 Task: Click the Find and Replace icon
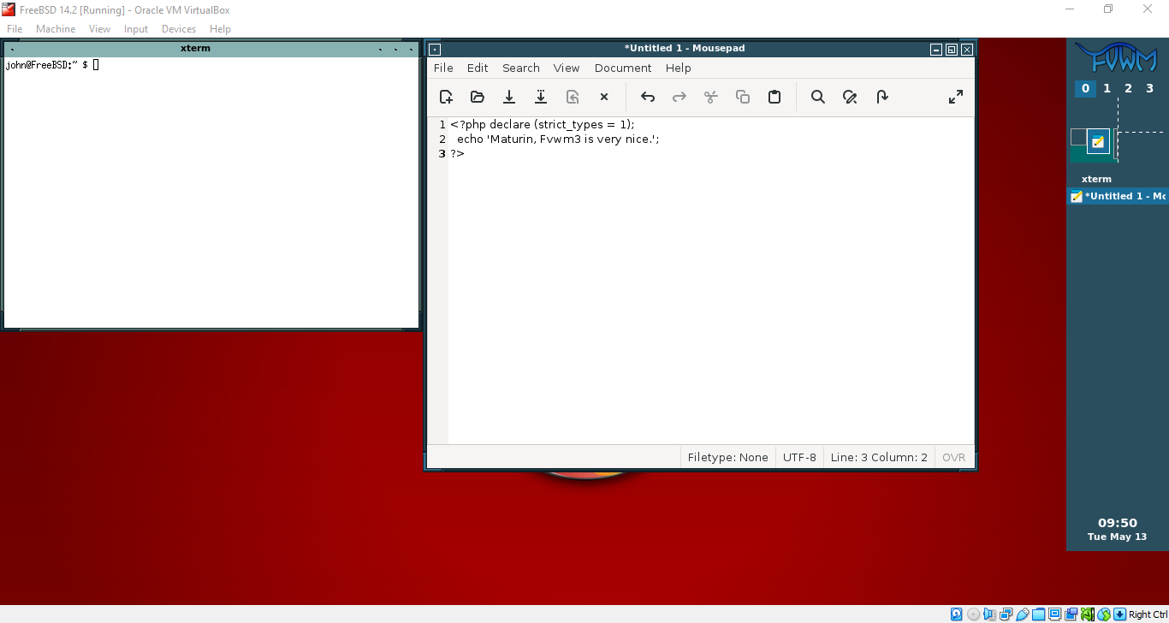[x=850, y=98]
